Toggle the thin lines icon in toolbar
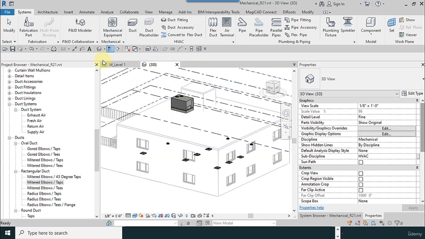 pos(110,49)
